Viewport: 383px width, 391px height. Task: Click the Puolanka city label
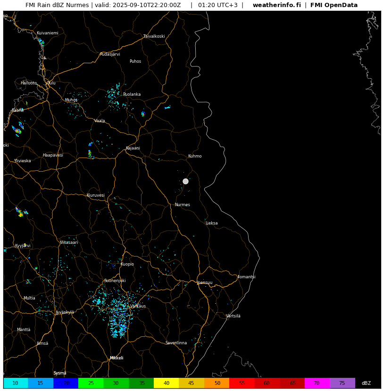[132, 94]
